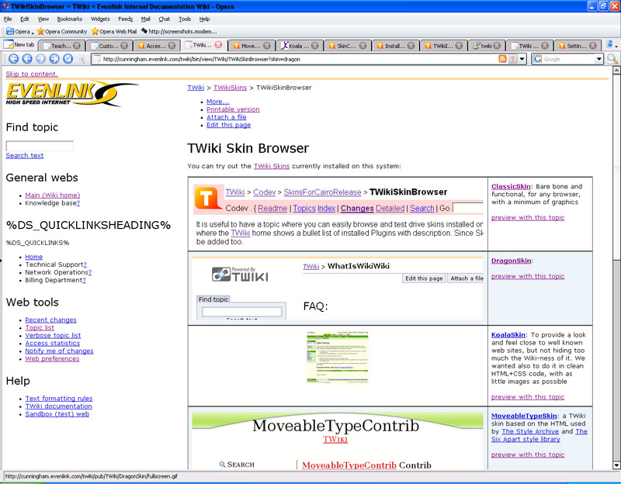
Task: Open the File menu
Action: pyautogui.click(x=8, y=19)
